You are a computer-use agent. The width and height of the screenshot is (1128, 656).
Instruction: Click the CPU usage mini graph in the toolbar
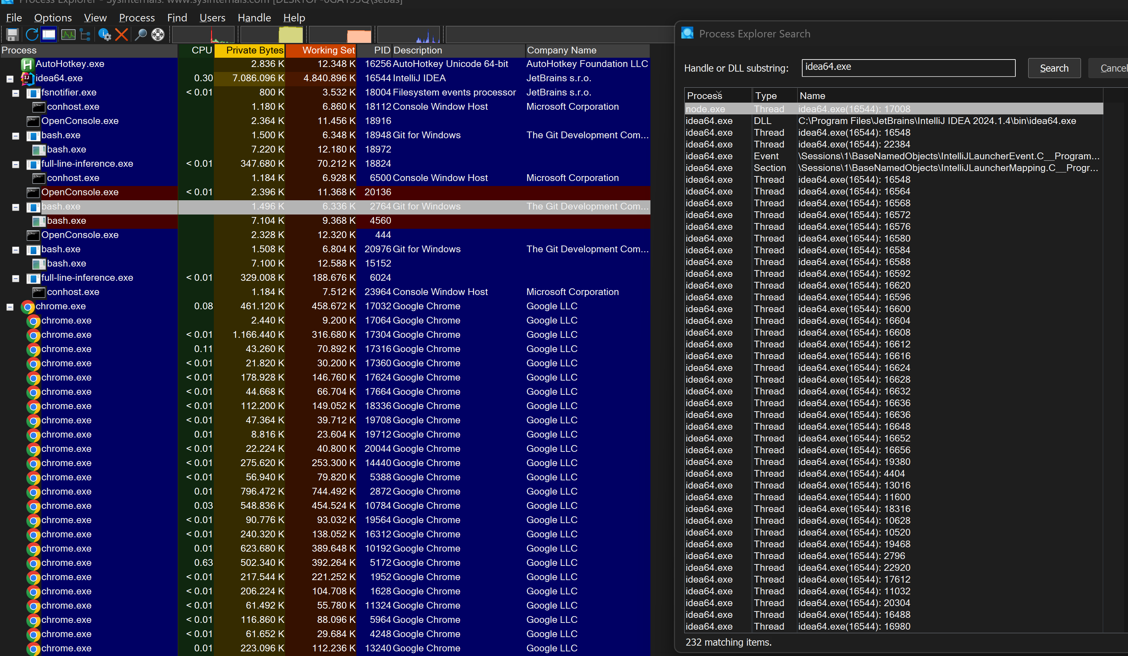203,35
